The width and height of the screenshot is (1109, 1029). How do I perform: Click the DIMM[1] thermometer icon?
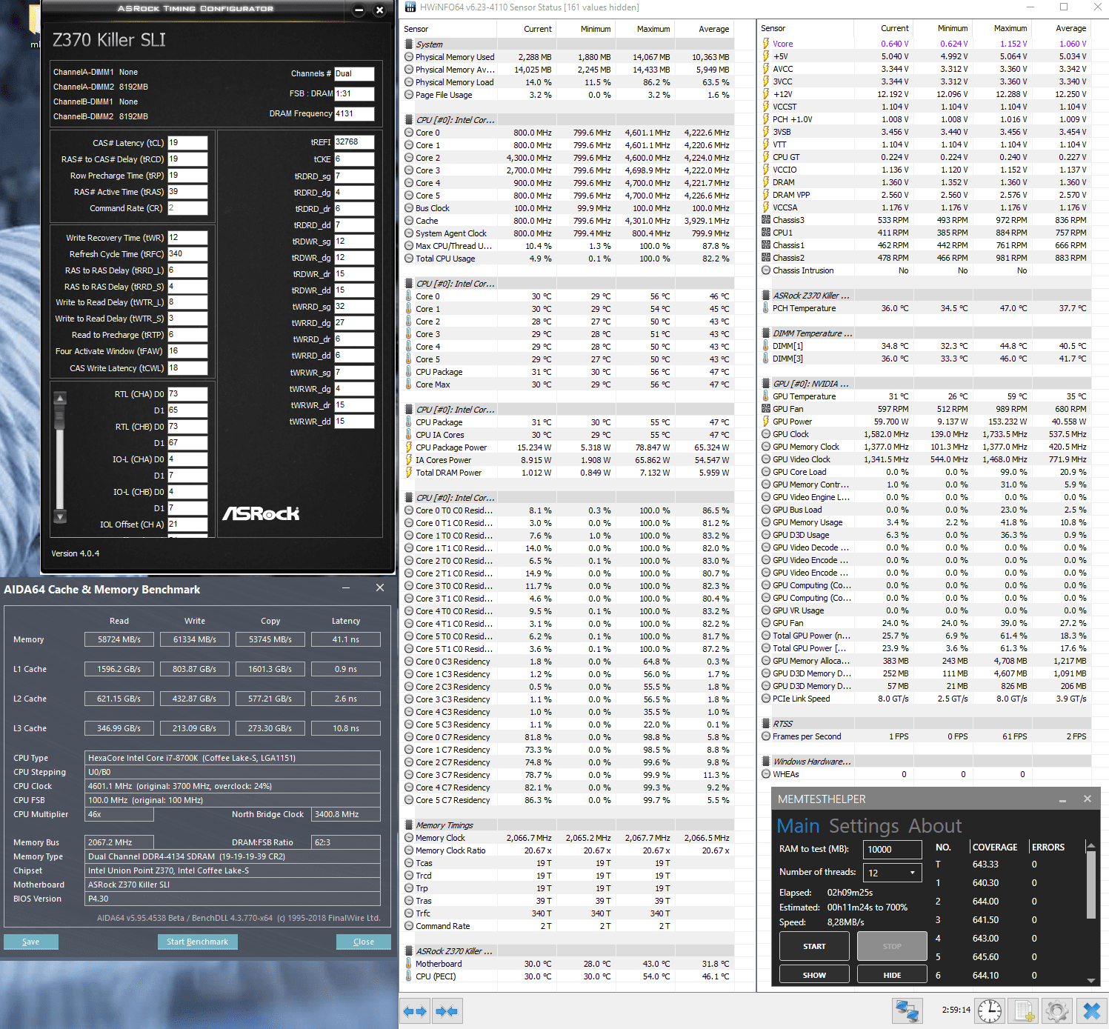766,346
